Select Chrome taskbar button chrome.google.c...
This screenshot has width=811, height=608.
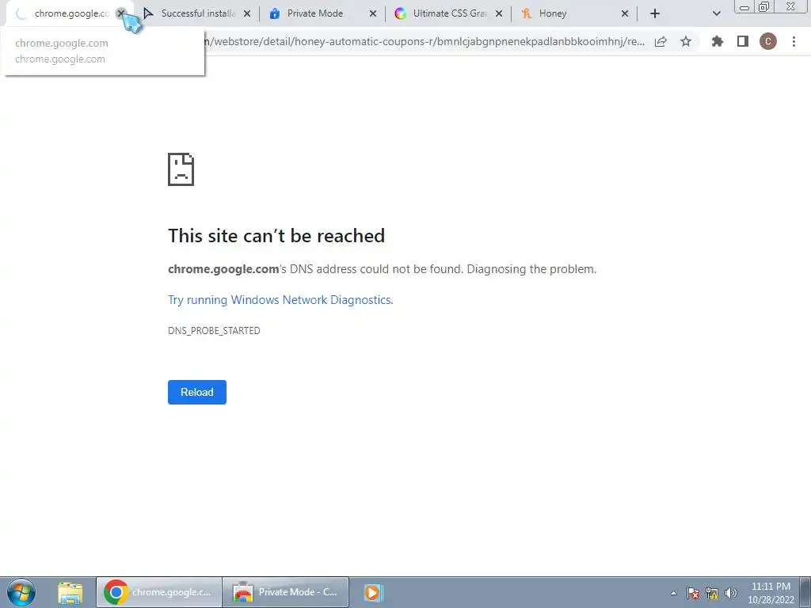pos(158,592)
